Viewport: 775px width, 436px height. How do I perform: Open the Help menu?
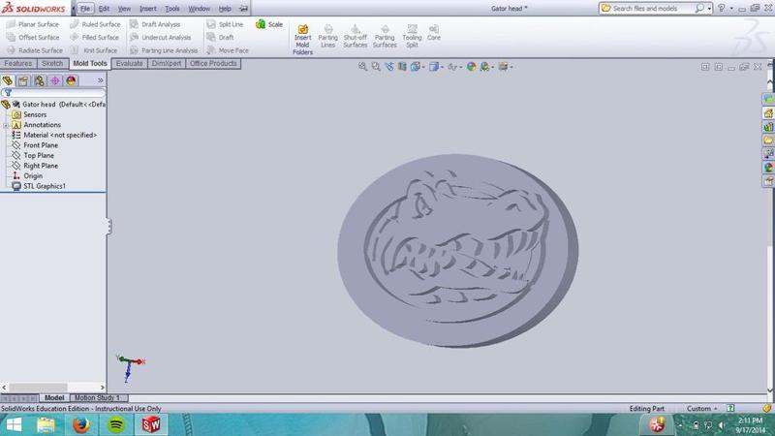225,9
